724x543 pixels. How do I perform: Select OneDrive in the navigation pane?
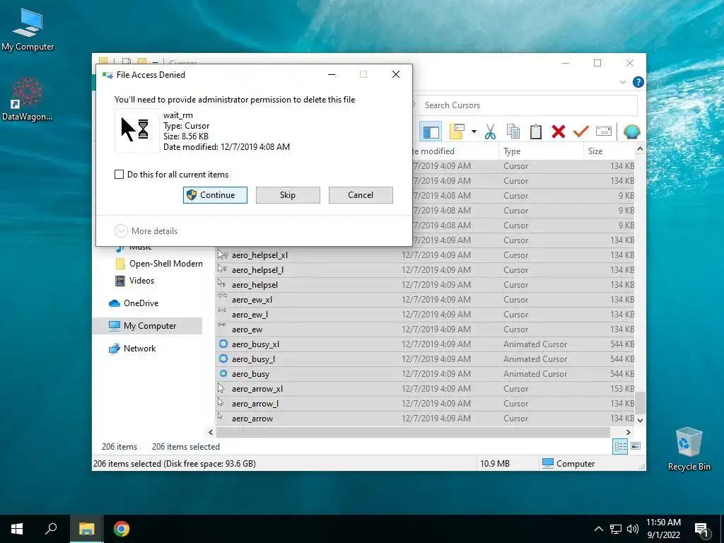(134, 303)
